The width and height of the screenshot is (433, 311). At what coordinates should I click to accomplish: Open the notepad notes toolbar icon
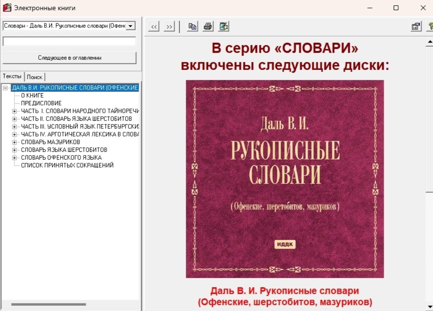pos(224,26)
